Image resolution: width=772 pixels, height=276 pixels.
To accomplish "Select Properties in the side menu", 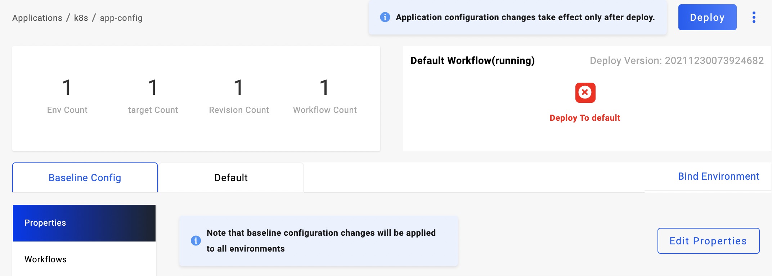I will [84, 223].
